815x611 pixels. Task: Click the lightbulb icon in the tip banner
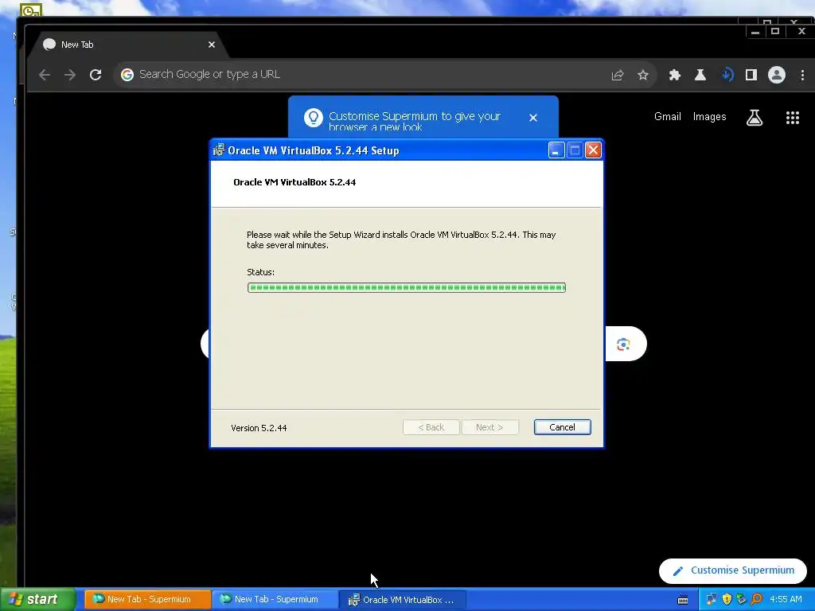click(x=313, y=118)
